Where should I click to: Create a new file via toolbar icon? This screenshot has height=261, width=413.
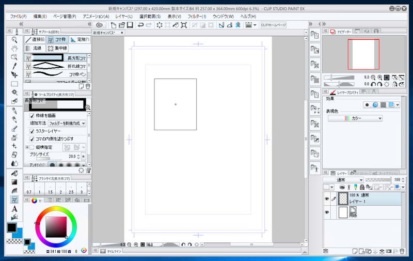click(x=113, y=25)
